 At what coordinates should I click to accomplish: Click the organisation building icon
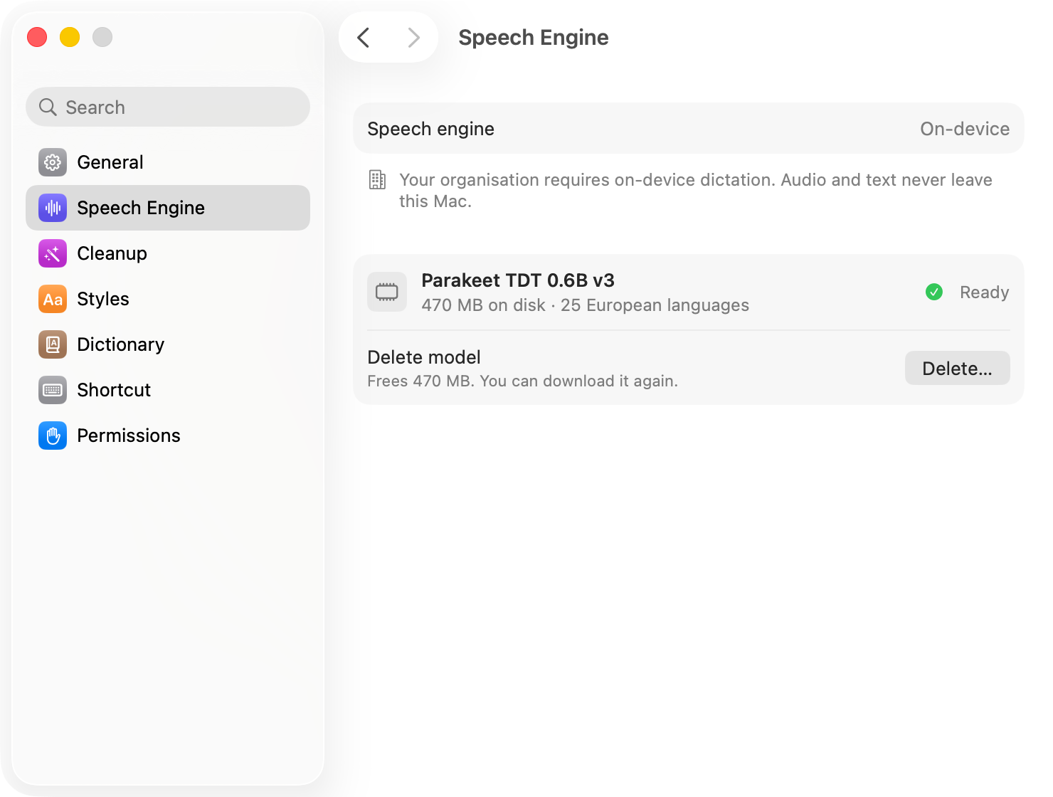[377, 179]
